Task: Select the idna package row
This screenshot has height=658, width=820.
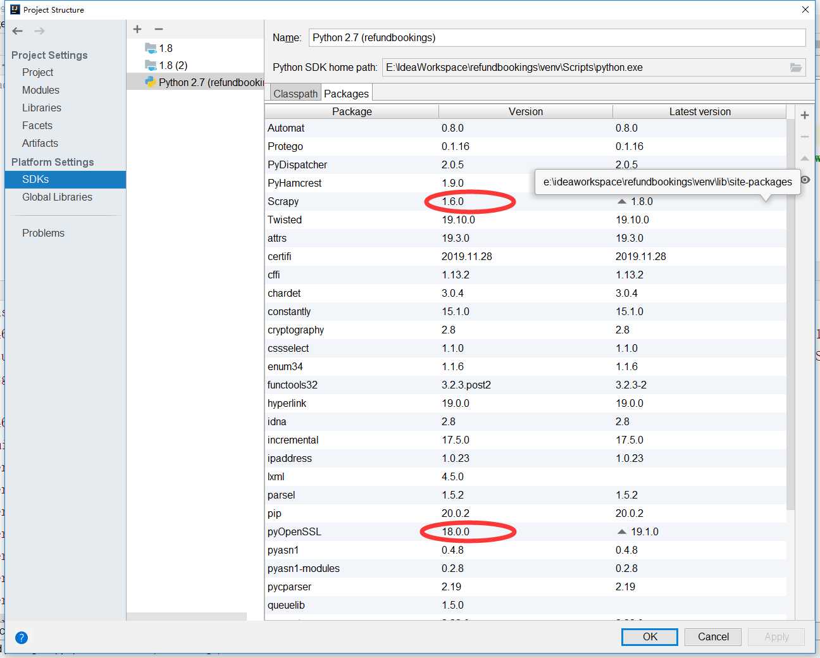Action: pos(526,421)
